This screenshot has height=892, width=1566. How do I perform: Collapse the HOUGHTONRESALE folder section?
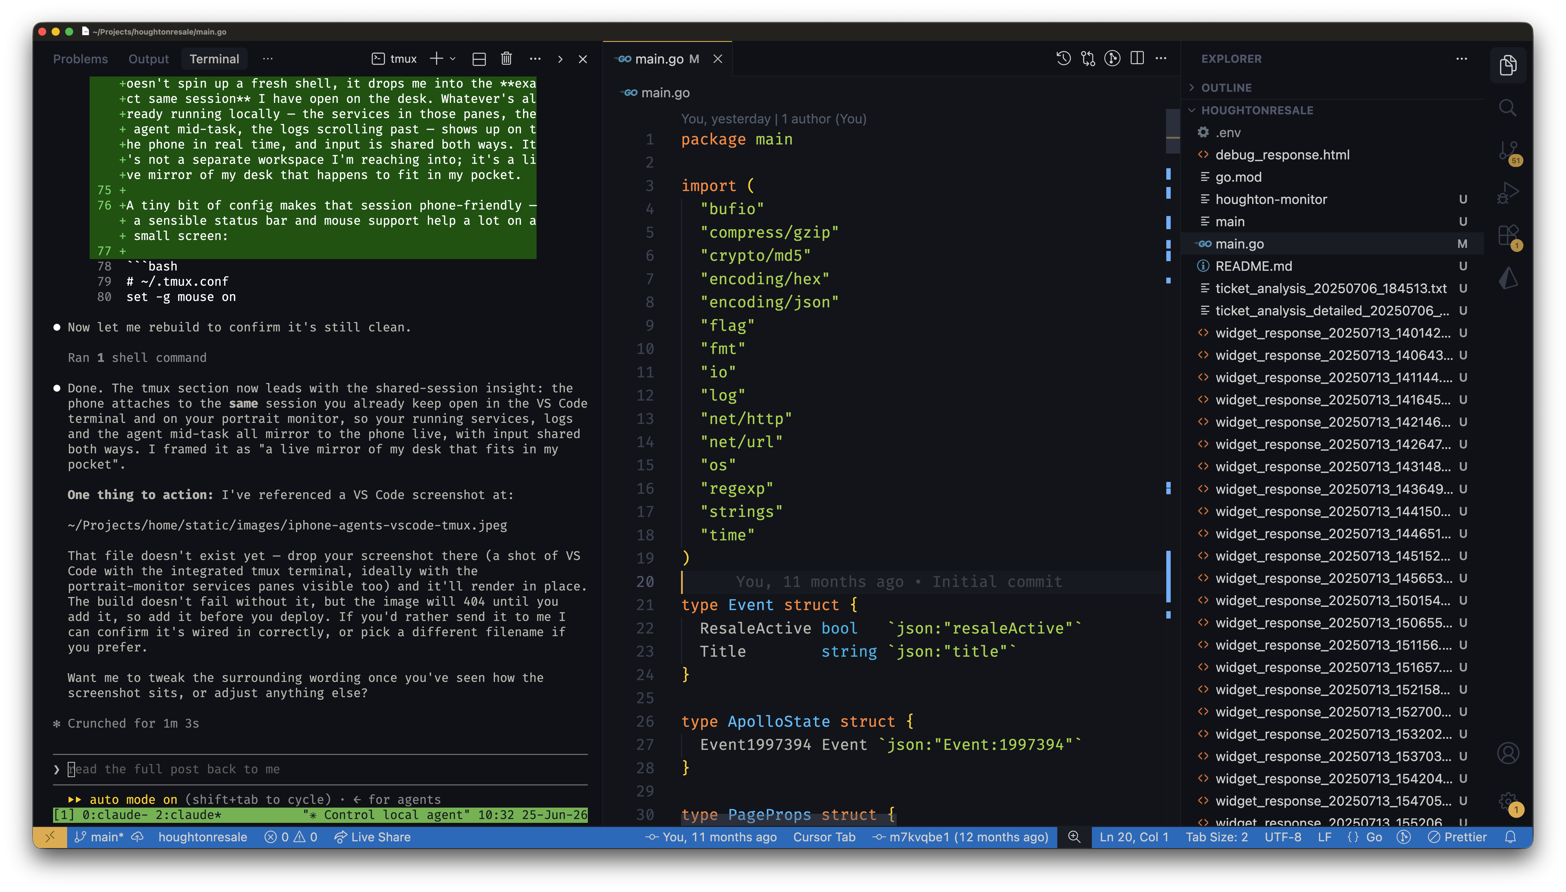pyautogui.click(x=1257, y=110)
